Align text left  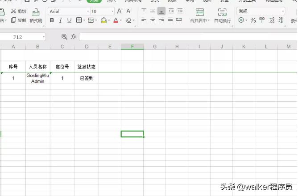(x=144, y=20)
